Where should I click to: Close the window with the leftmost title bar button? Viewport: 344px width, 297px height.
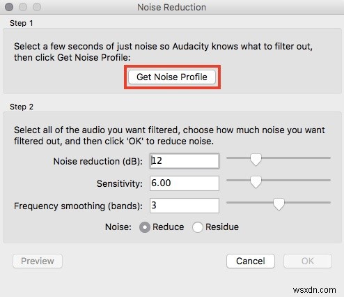click(x=9, y=7)
